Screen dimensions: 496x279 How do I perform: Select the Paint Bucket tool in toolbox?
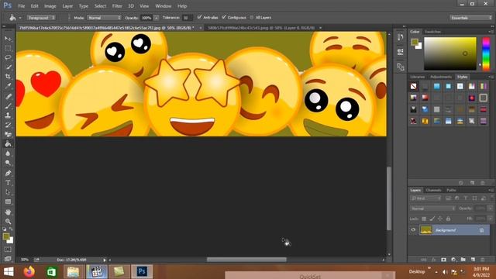click(8, 144)
